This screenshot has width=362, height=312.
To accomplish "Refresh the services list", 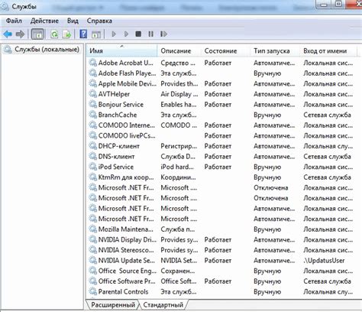I will [54, 34].
